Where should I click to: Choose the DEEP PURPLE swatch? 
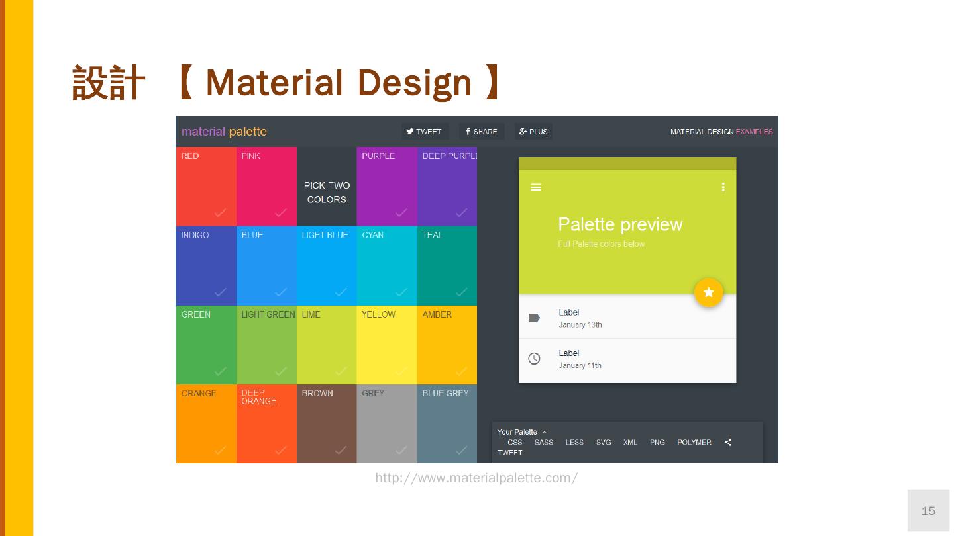tap(447, 187)
